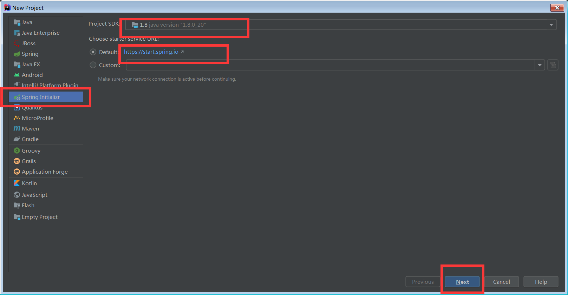The width and height of the screenshot is (568, 295).
Task: Choose Java Enterprise project type
Action: point(46,33)
